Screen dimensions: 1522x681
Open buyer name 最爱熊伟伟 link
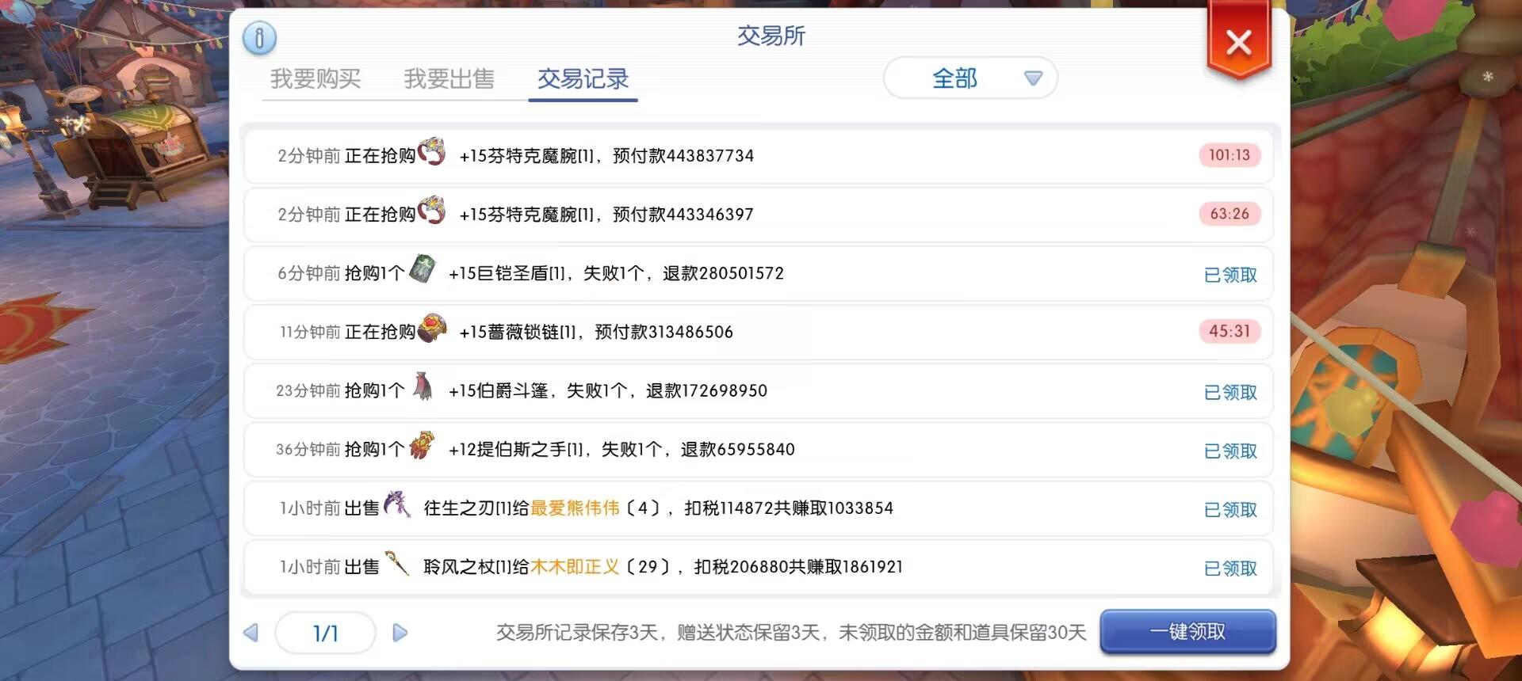pyautogui.click(x=576, y=508)
